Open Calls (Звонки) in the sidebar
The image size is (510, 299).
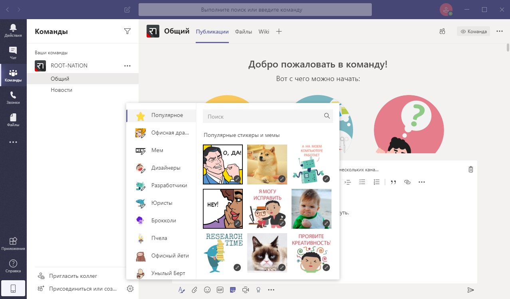(13, 97)
